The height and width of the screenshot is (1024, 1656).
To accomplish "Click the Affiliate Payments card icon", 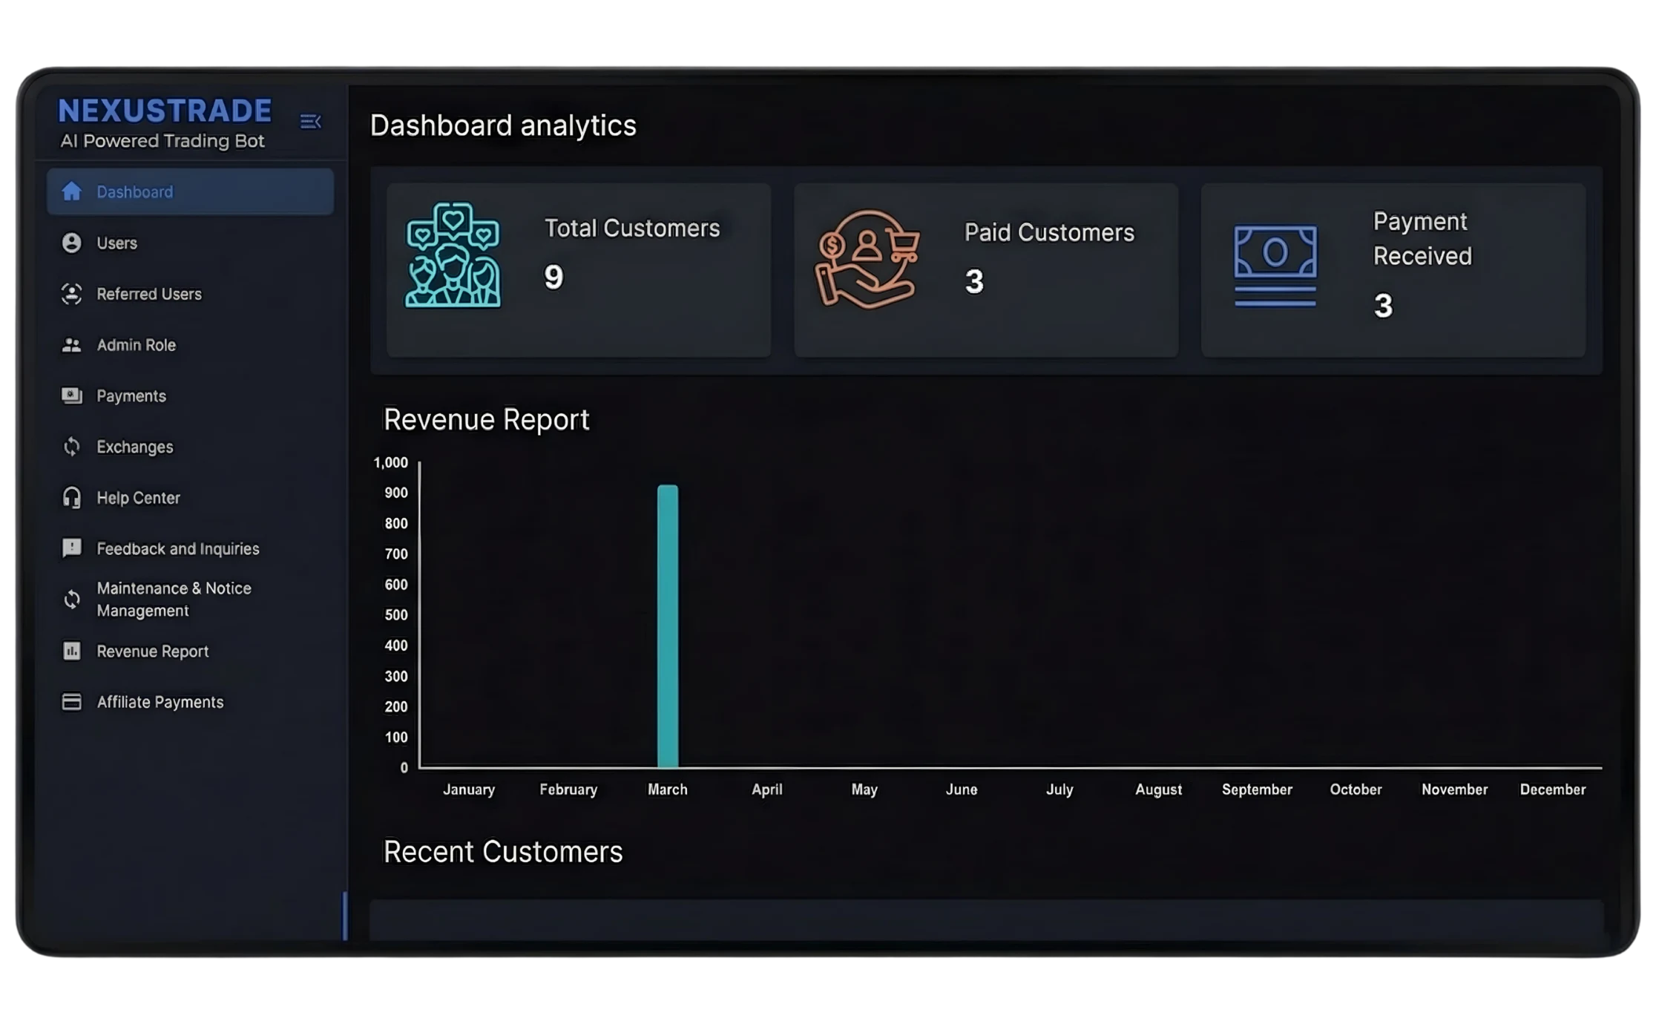I will click(x=71, y=702).
